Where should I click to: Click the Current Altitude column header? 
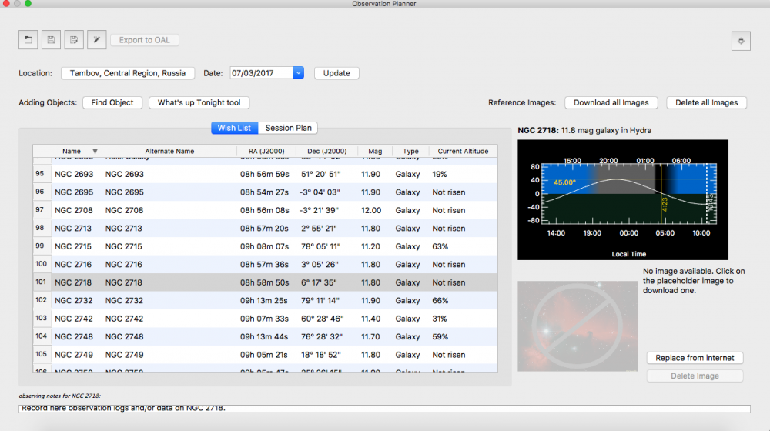pyautogui.click(x=463, y=151)
